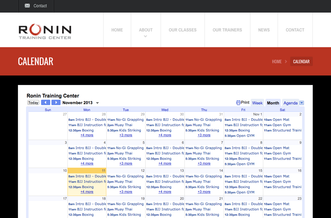Select the 10am Open Mat event on Saturday the 2nd
This screenshot has height=218, width=331.
point(276,120)
